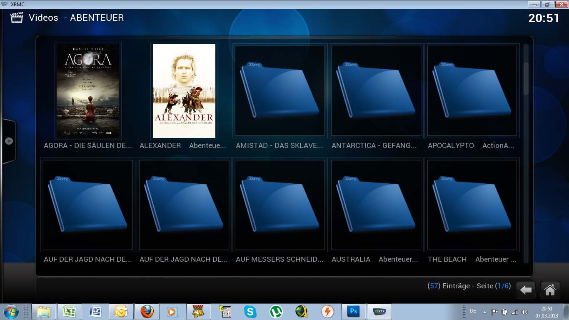
Task: Open the taskbar date and time
Action: [x=547, y=312]
